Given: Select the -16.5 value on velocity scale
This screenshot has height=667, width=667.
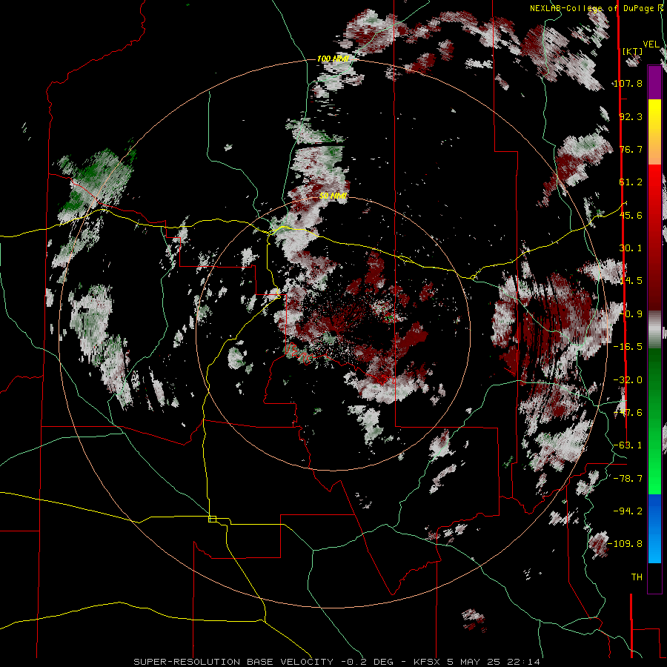Looking at the screenshot, I should point(628,347).
